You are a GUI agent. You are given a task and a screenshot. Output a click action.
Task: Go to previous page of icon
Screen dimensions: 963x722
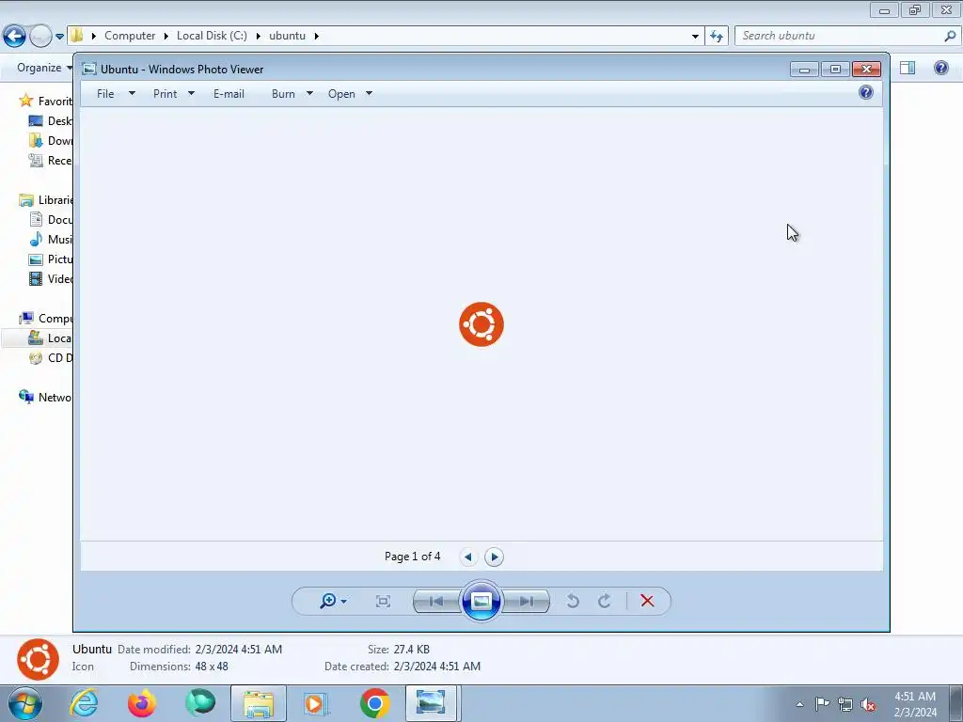pos(468,557)
